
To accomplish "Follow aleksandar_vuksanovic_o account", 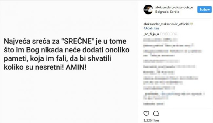I will (x=204, y=10).
